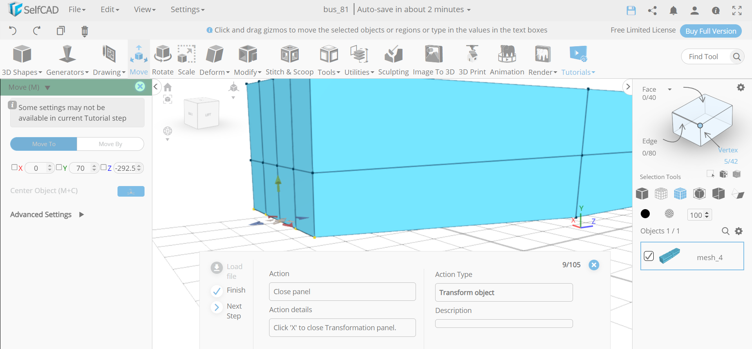Enable the Y axis checkbox

click(x=59, y=167)
